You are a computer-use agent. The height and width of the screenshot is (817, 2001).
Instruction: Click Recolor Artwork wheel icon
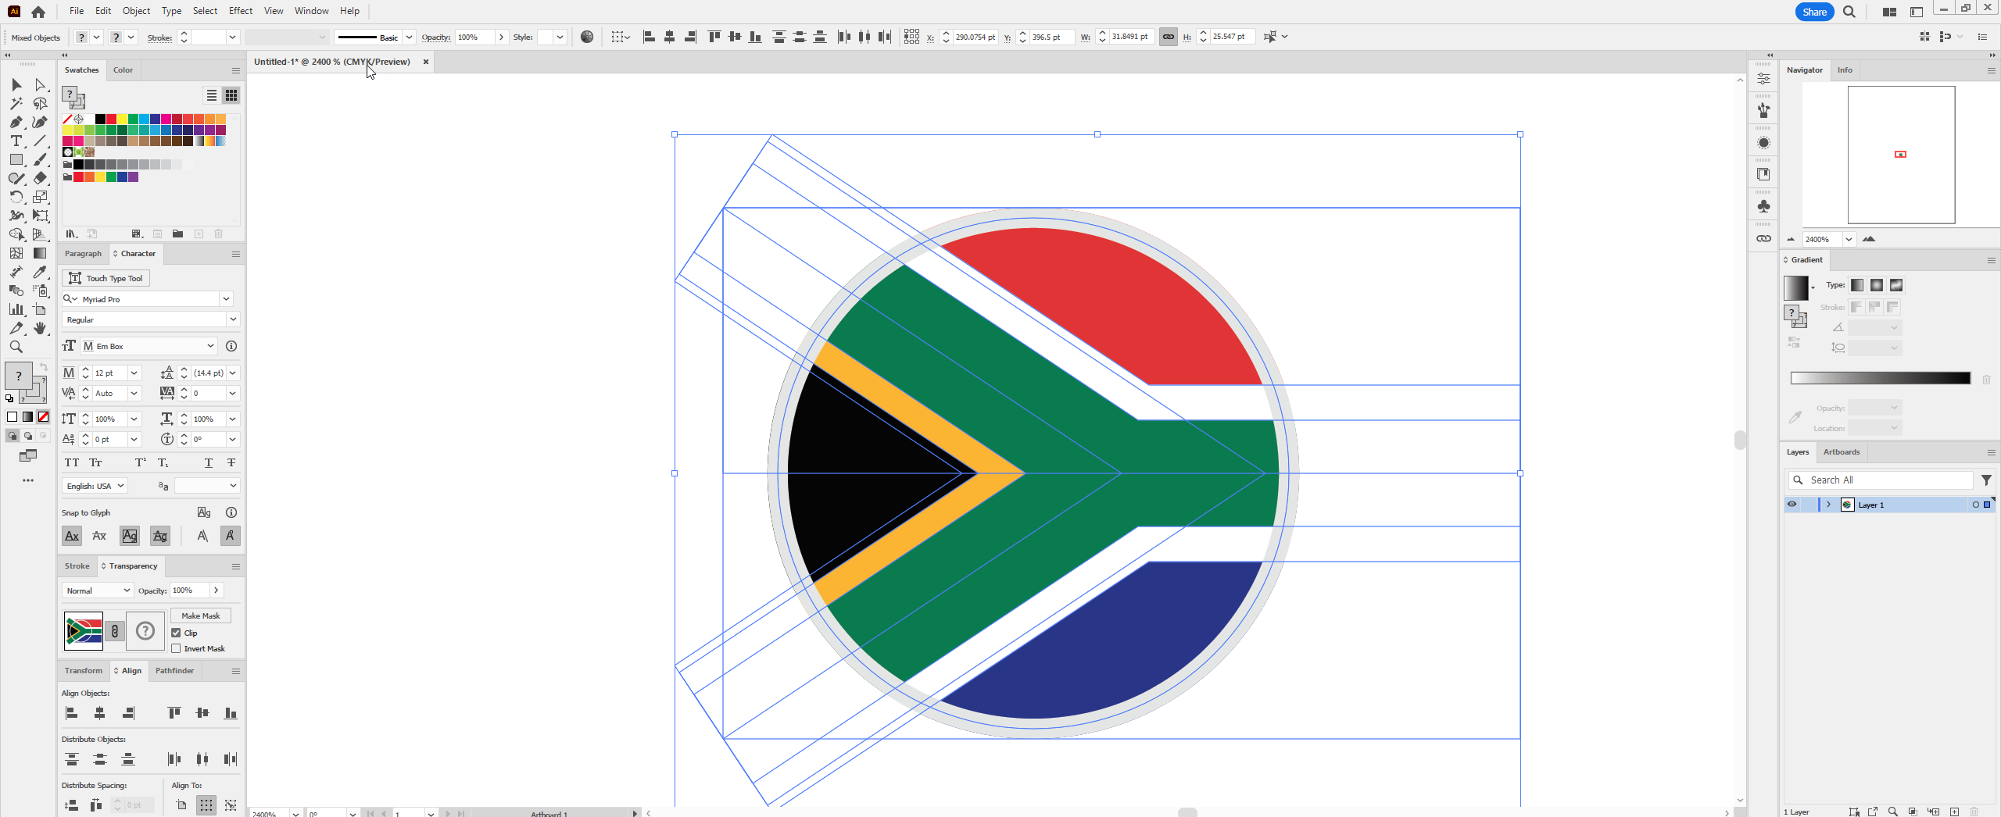point(587,37)
